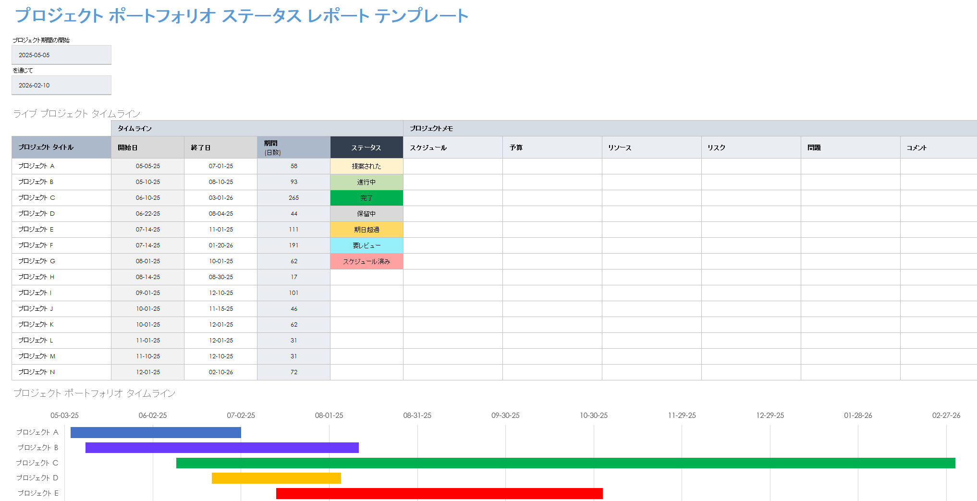Viewport: 977px width, 501px height.
Task: Click the スケジュール済み status cell
Action: (x=366, y=261)
